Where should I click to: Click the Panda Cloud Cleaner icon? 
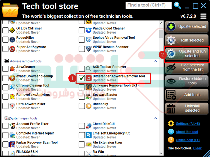coord(88,30)
